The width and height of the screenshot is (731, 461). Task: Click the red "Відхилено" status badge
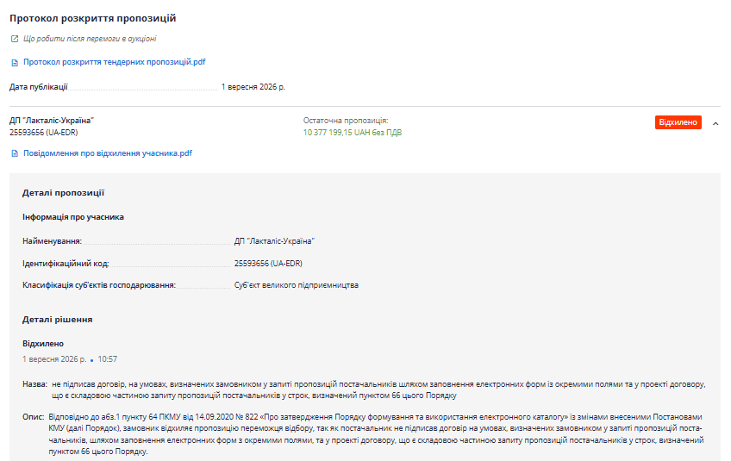click(x=678, y=122)
